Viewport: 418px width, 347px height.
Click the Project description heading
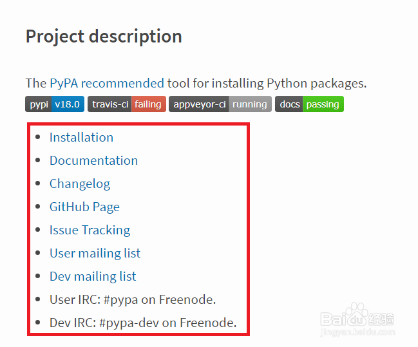(x=104, y=36)
